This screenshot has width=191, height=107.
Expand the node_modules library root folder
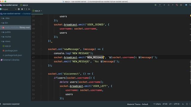coord(1,27)
